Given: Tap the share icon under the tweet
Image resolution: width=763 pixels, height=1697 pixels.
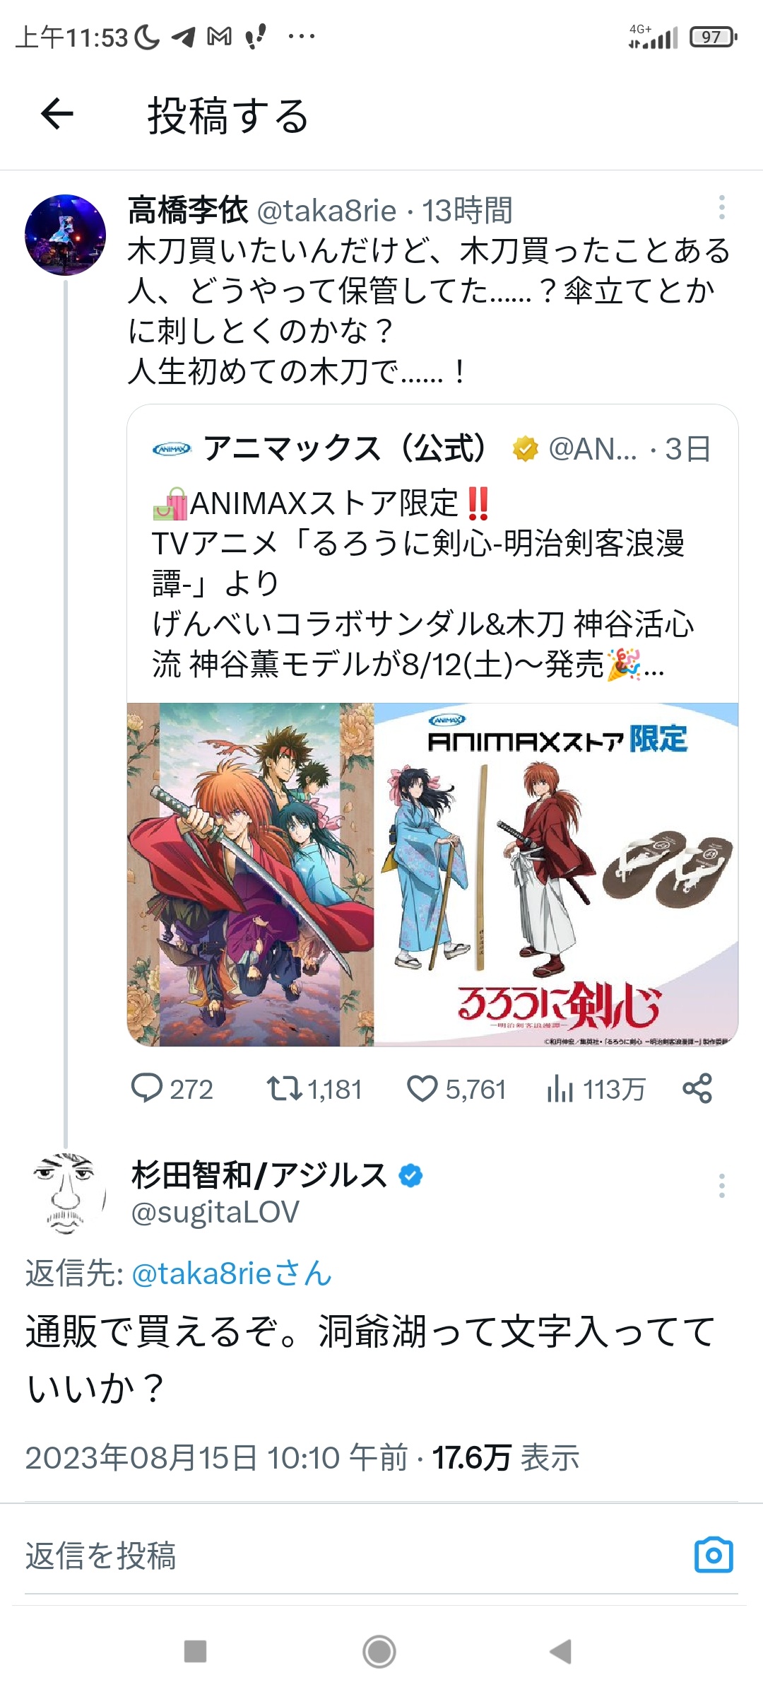Looking at the screenshot, I should click(697, 1089).
